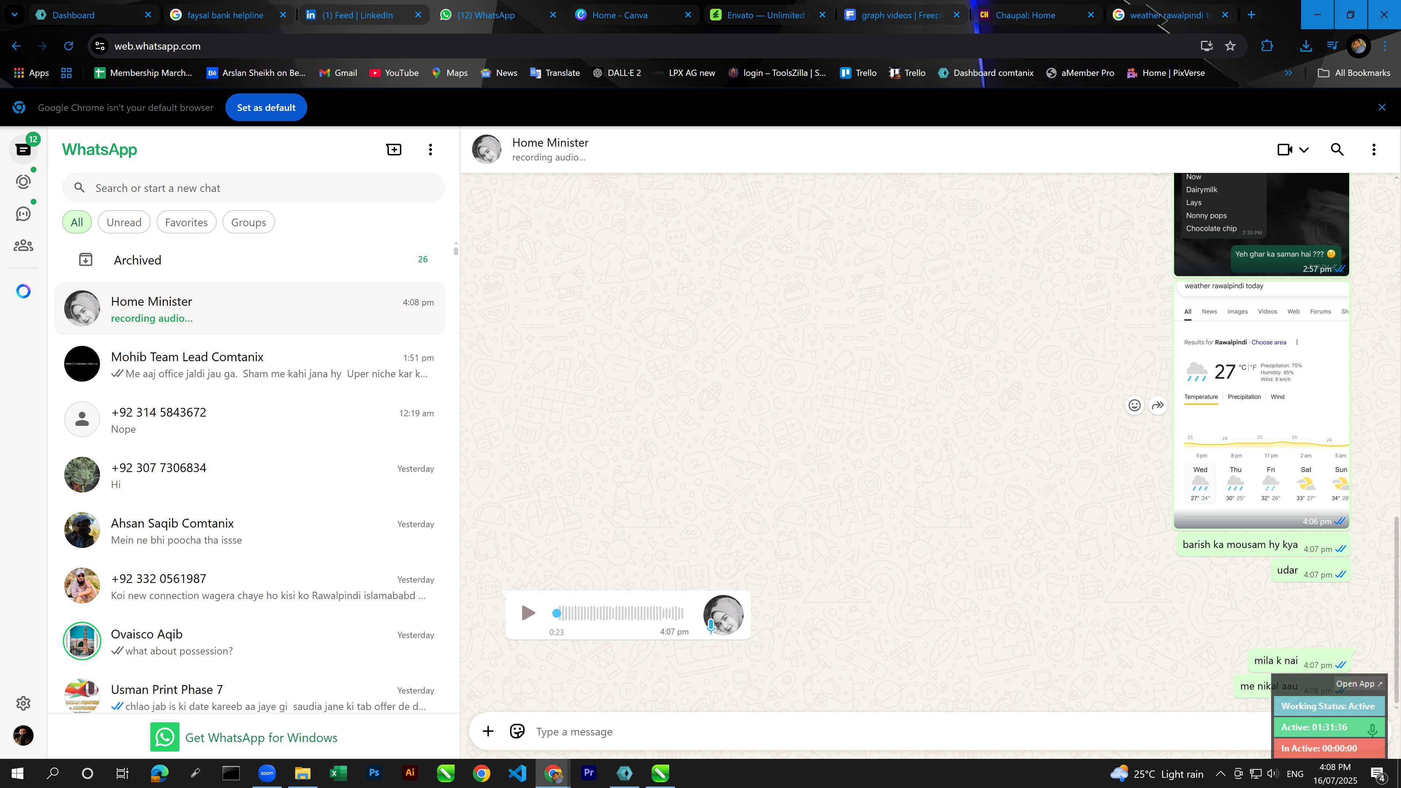The image size is (1401, 788).
Task: Open Chrome downloads icon
Action: 1305,46
